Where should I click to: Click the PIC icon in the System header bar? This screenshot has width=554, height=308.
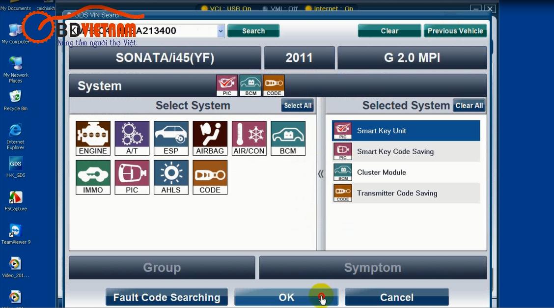227,85
